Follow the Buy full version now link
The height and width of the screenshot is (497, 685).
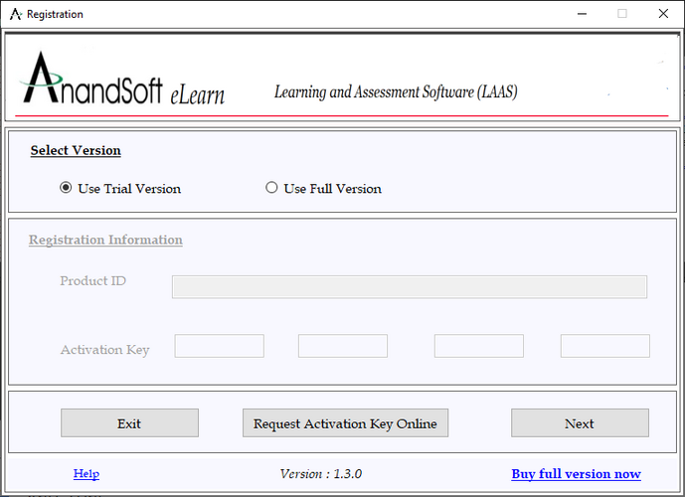[576, 474]
